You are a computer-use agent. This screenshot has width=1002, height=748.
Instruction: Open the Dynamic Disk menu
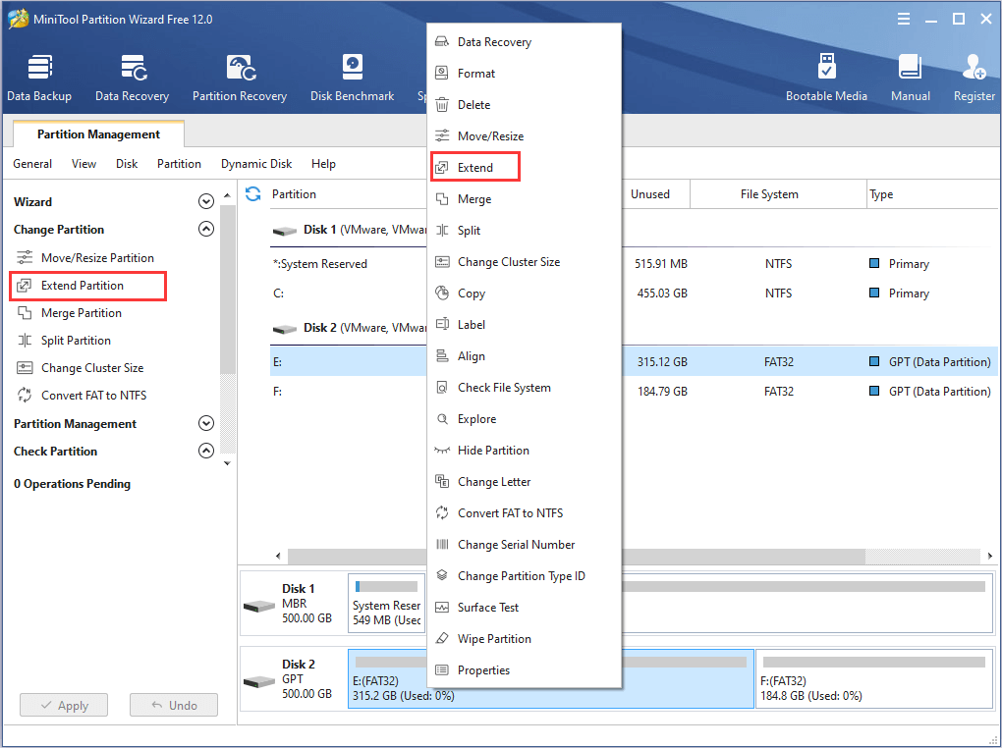256,164
